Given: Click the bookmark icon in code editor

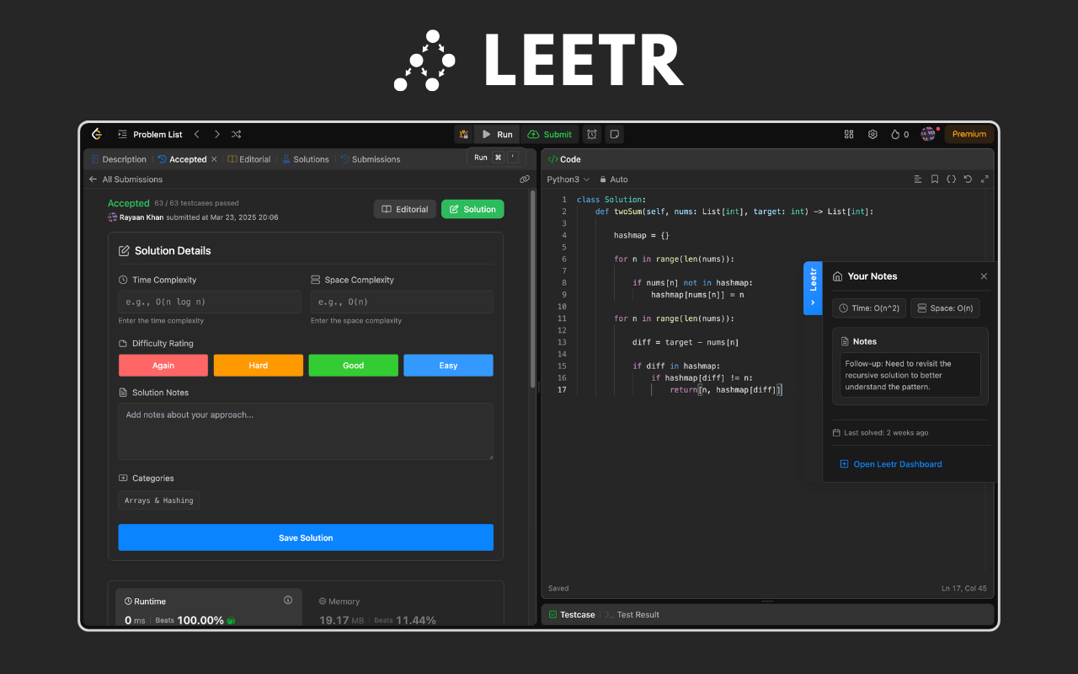Looking at the screenshot, I should click(935, 179).
